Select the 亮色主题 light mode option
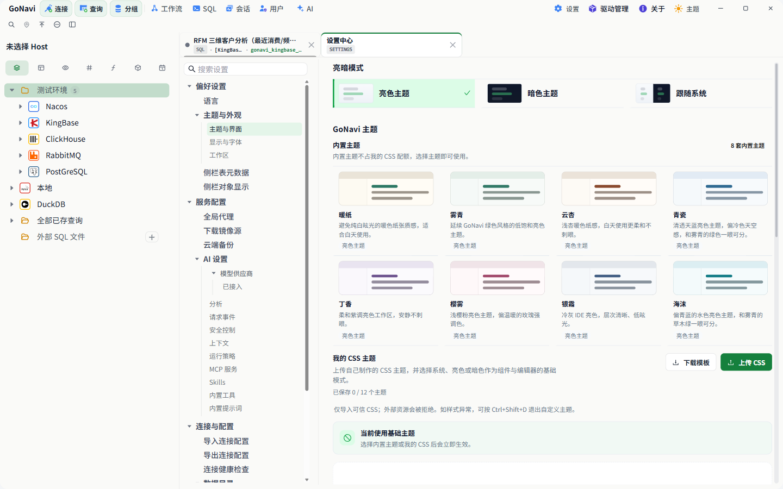This screenshot has width=783, height=489. [x=403, y=93]
